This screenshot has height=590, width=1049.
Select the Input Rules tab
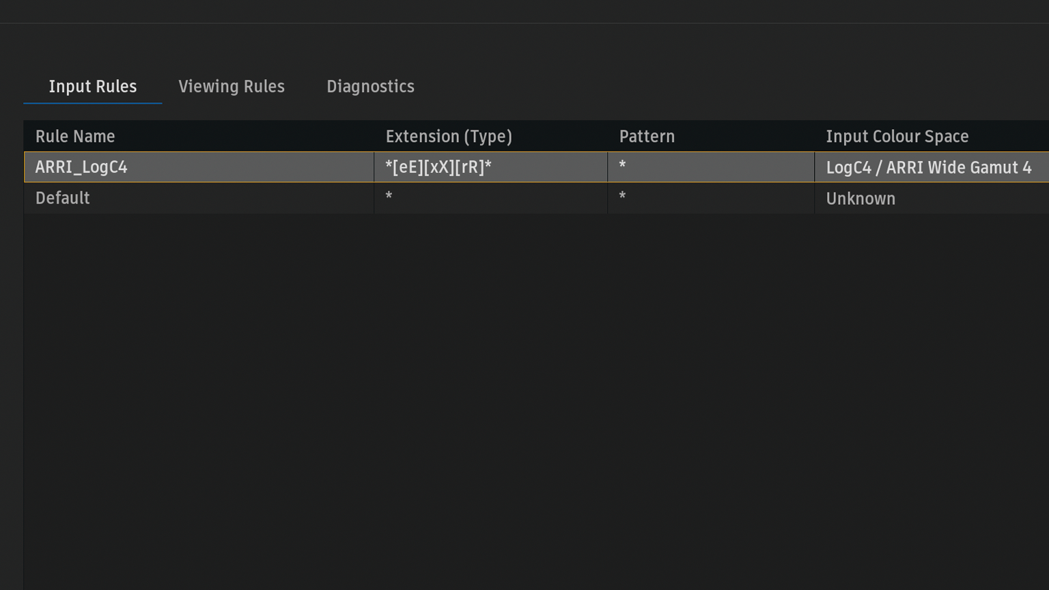point(93,87)
